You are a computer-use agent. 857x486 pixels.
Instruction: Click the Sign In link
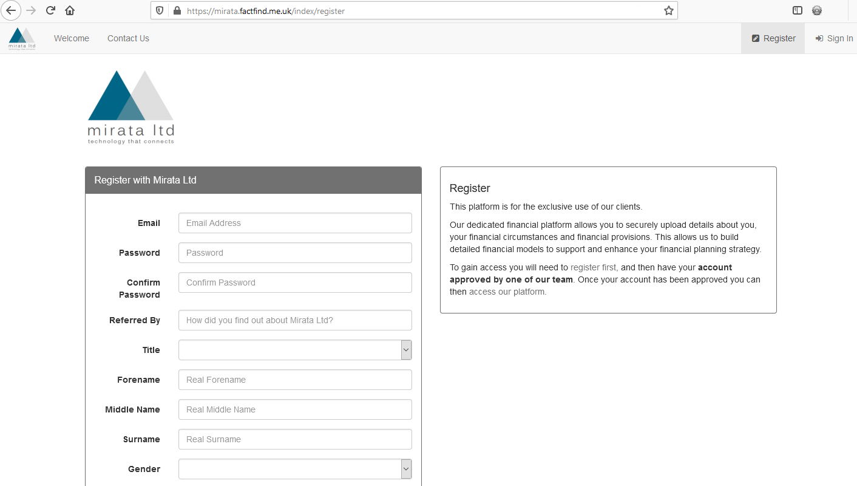click(x=834, y=38)
